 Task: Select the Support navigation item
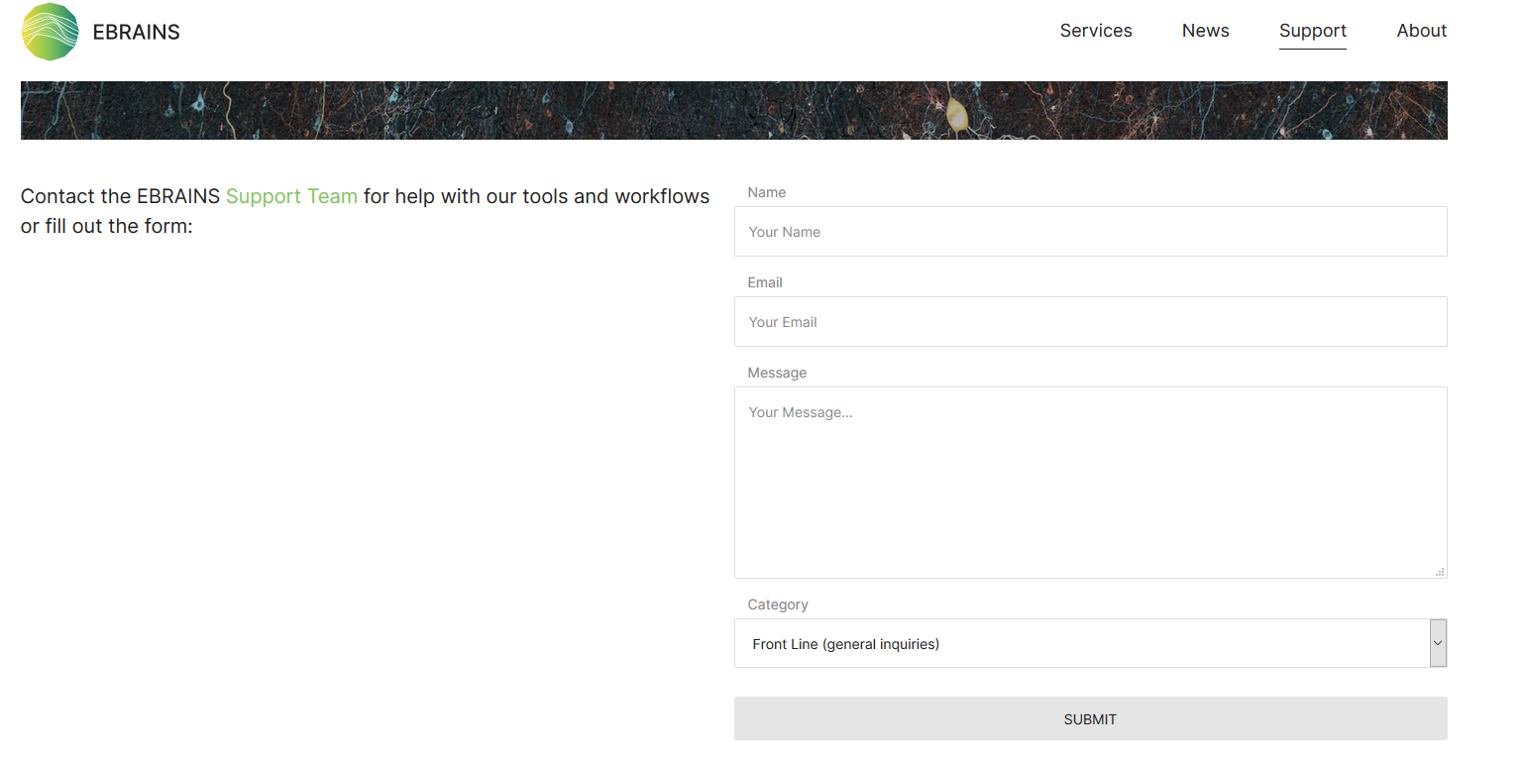tap(1312, 31)
